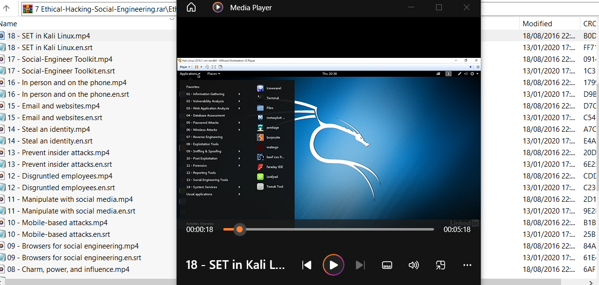
Task: Select 18 - SET in Kali Linux.en.srt
Action: [50, 47]
